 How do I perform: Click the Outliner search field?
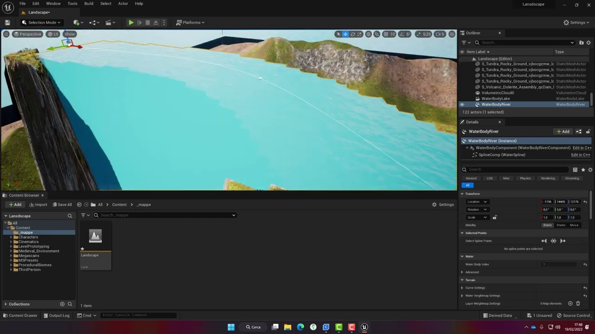coord(524,43)
